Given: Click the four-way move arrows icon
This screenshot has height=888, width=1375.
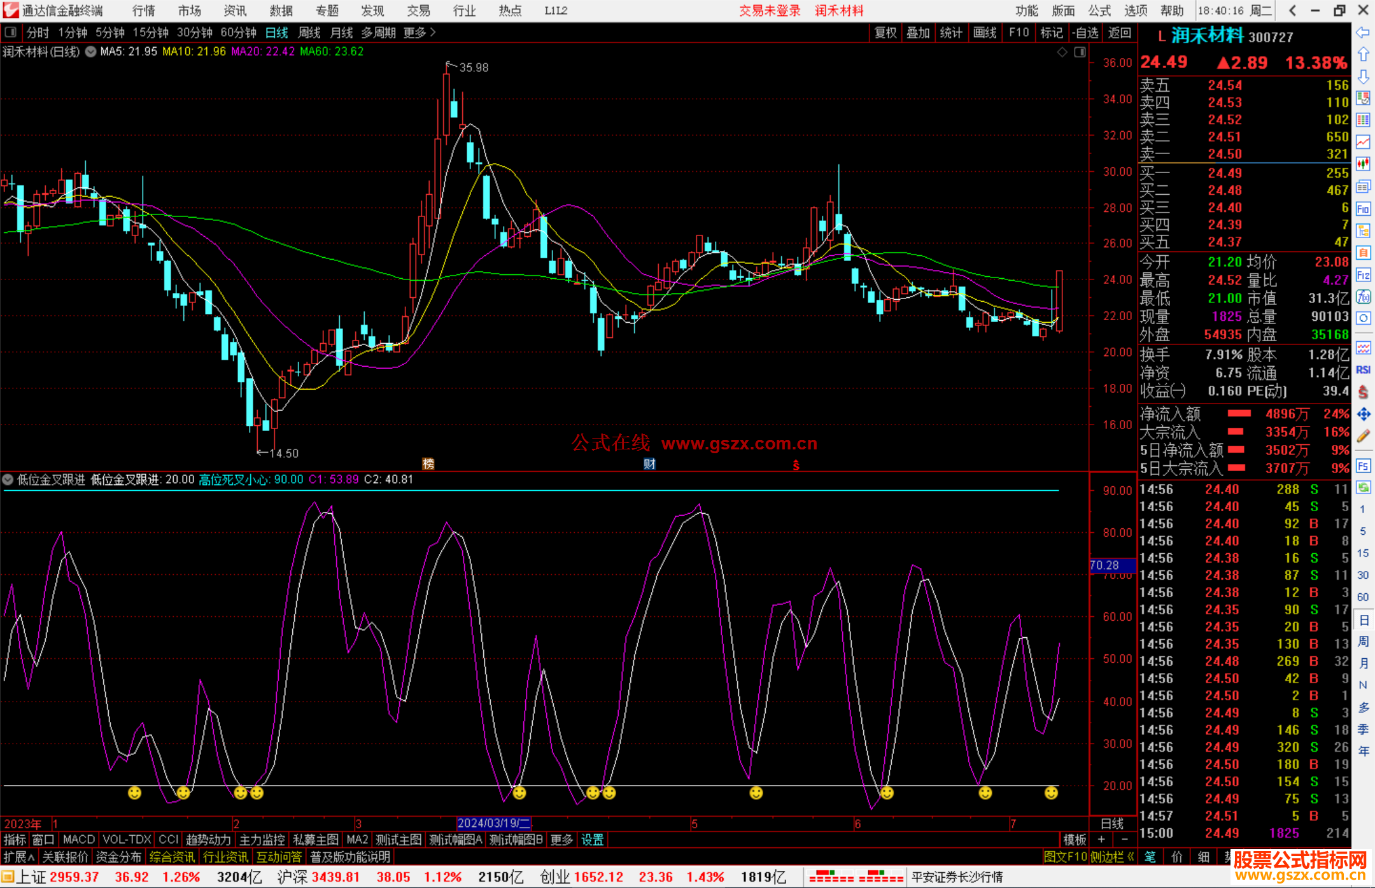Looking at the screenshot, I should pos(1363,414).
